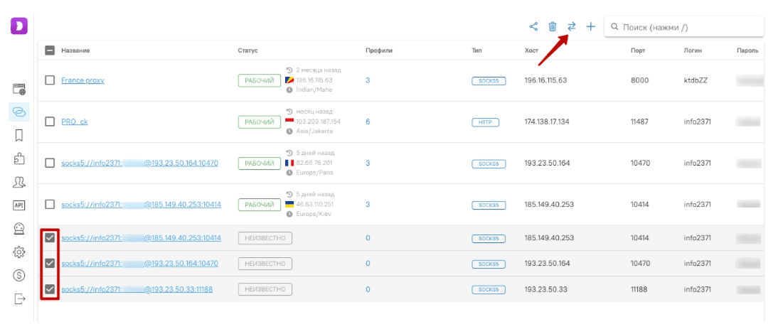Click the plus icon to add proxy
Image resolution: width=778 pixels, height=334 pixels.
pyautogui.click(x=590, y=27)
